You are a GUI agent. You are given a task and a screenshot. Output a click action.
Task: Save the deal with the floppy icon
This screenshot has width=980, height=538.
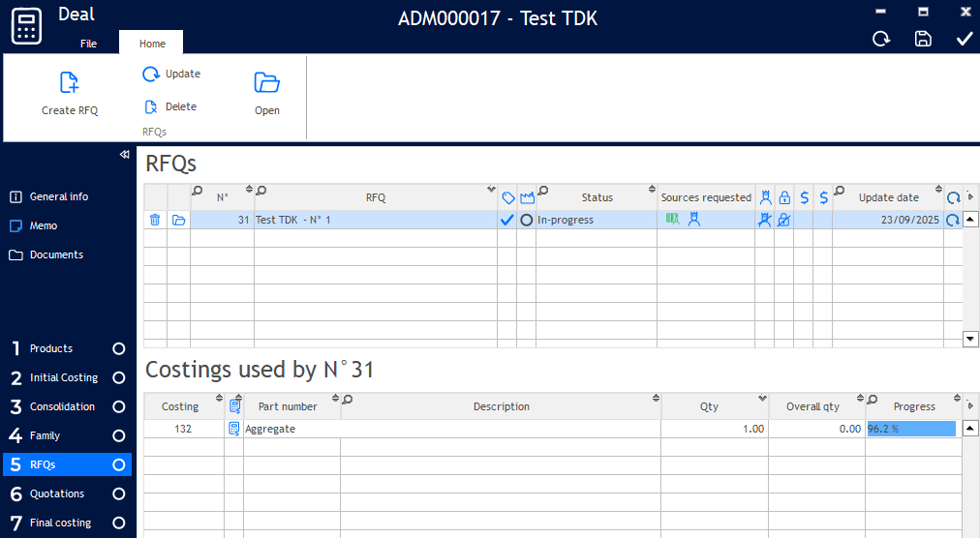923,39
